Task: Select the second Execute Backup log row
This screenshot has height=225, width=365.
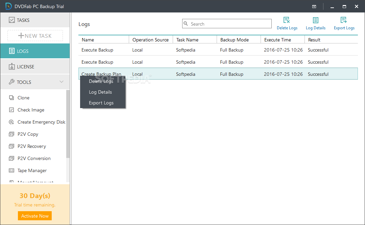Action: (218, 62)
